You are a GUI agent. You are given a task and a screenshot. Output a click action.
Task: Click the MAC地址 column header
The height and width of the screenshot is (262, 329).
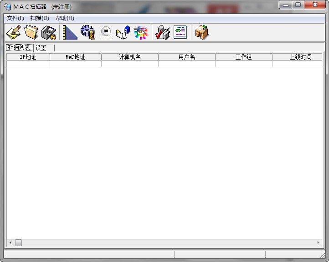(x=76, y=57)
